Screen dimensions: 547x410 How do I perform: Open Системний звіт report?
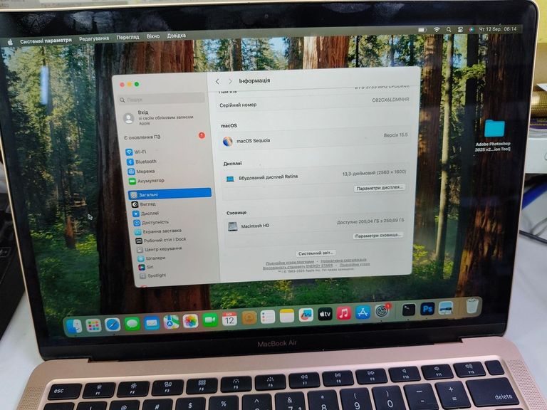pos(316,253)
